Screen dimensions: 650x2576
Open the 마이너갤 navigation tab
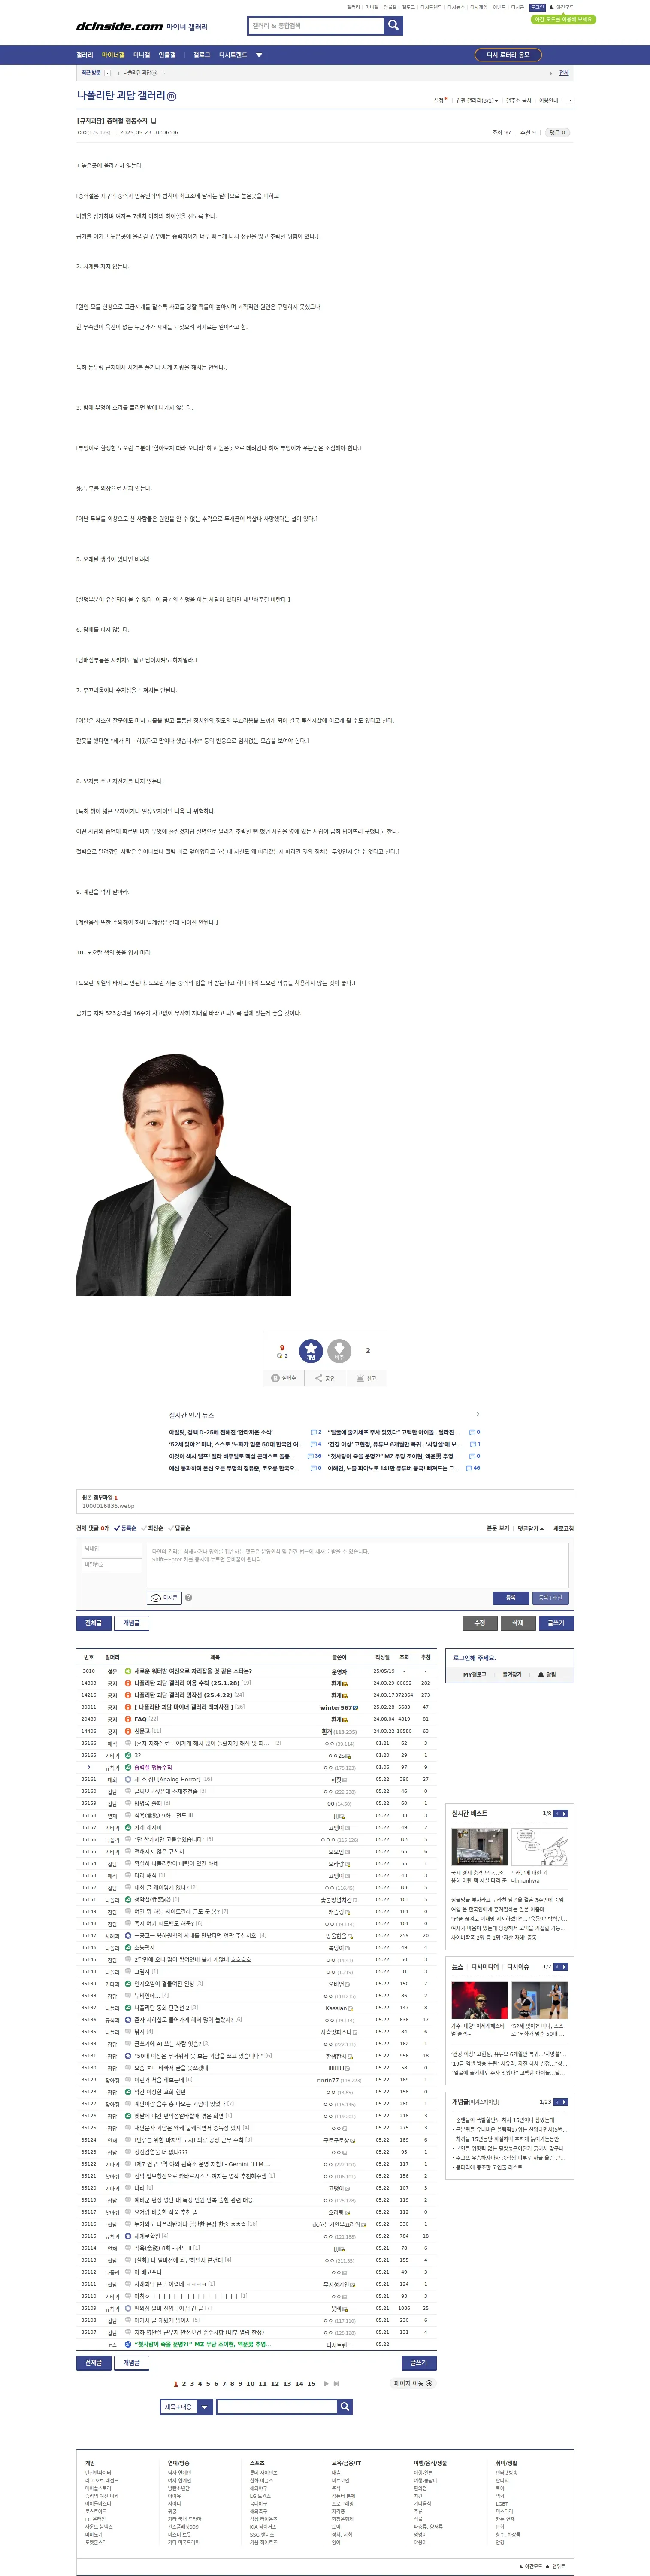pos(113,55)
